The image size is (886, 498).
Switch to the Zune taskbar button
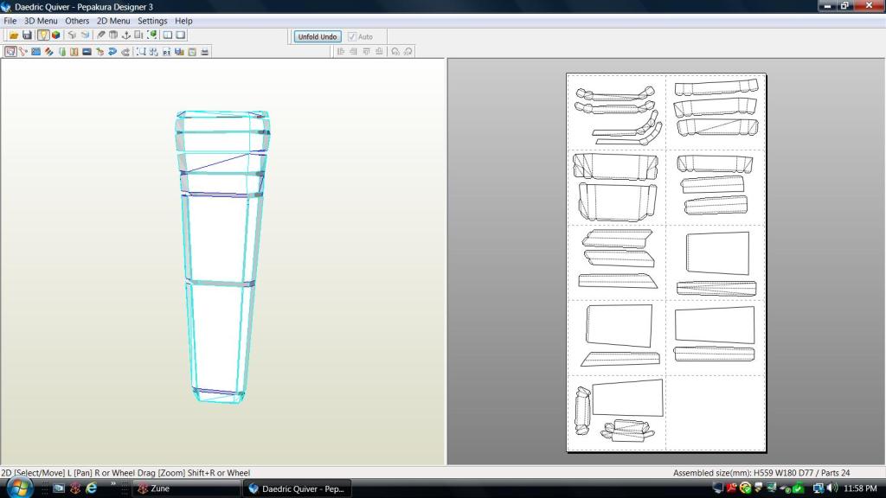[186, 488]
